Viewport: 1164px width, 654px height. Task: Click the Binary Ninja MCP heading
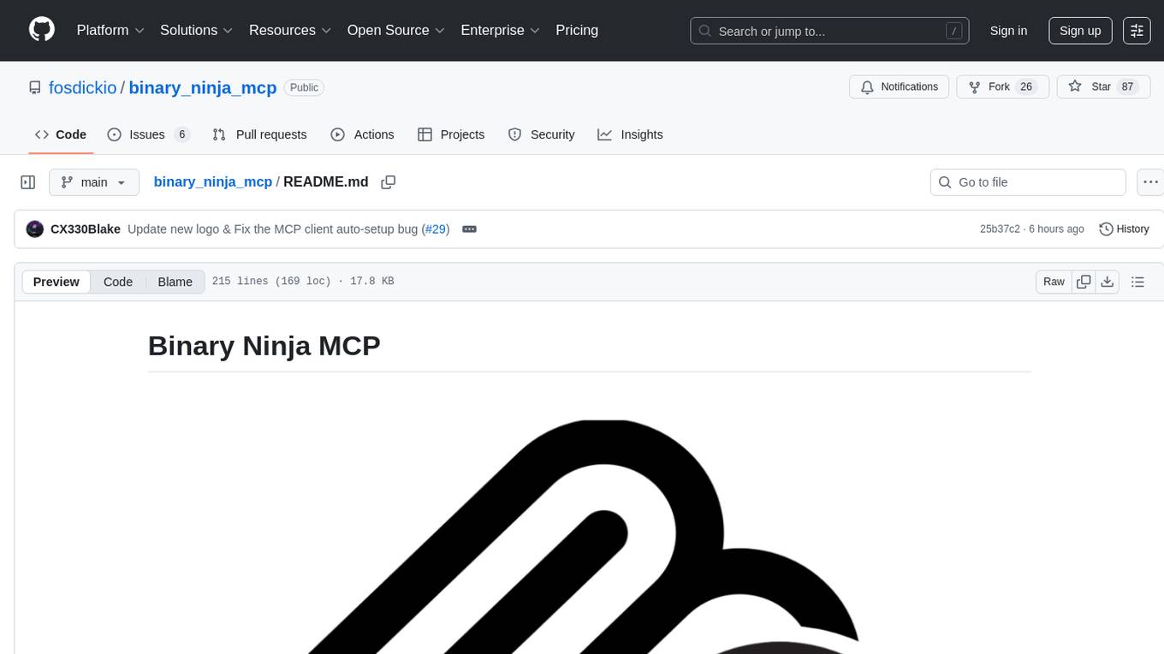(x=264, y=346)
